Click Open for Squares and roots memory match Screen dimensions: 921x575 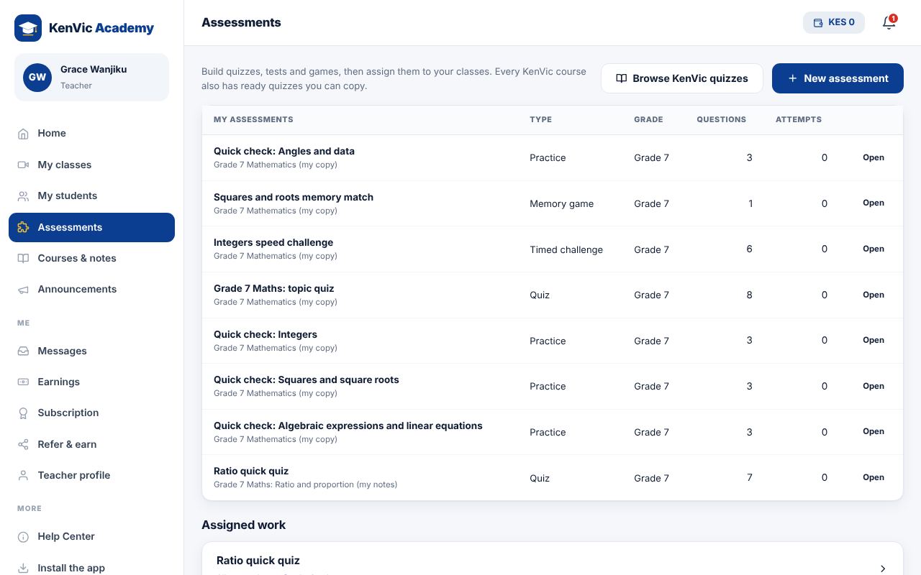tap(874, 203)
